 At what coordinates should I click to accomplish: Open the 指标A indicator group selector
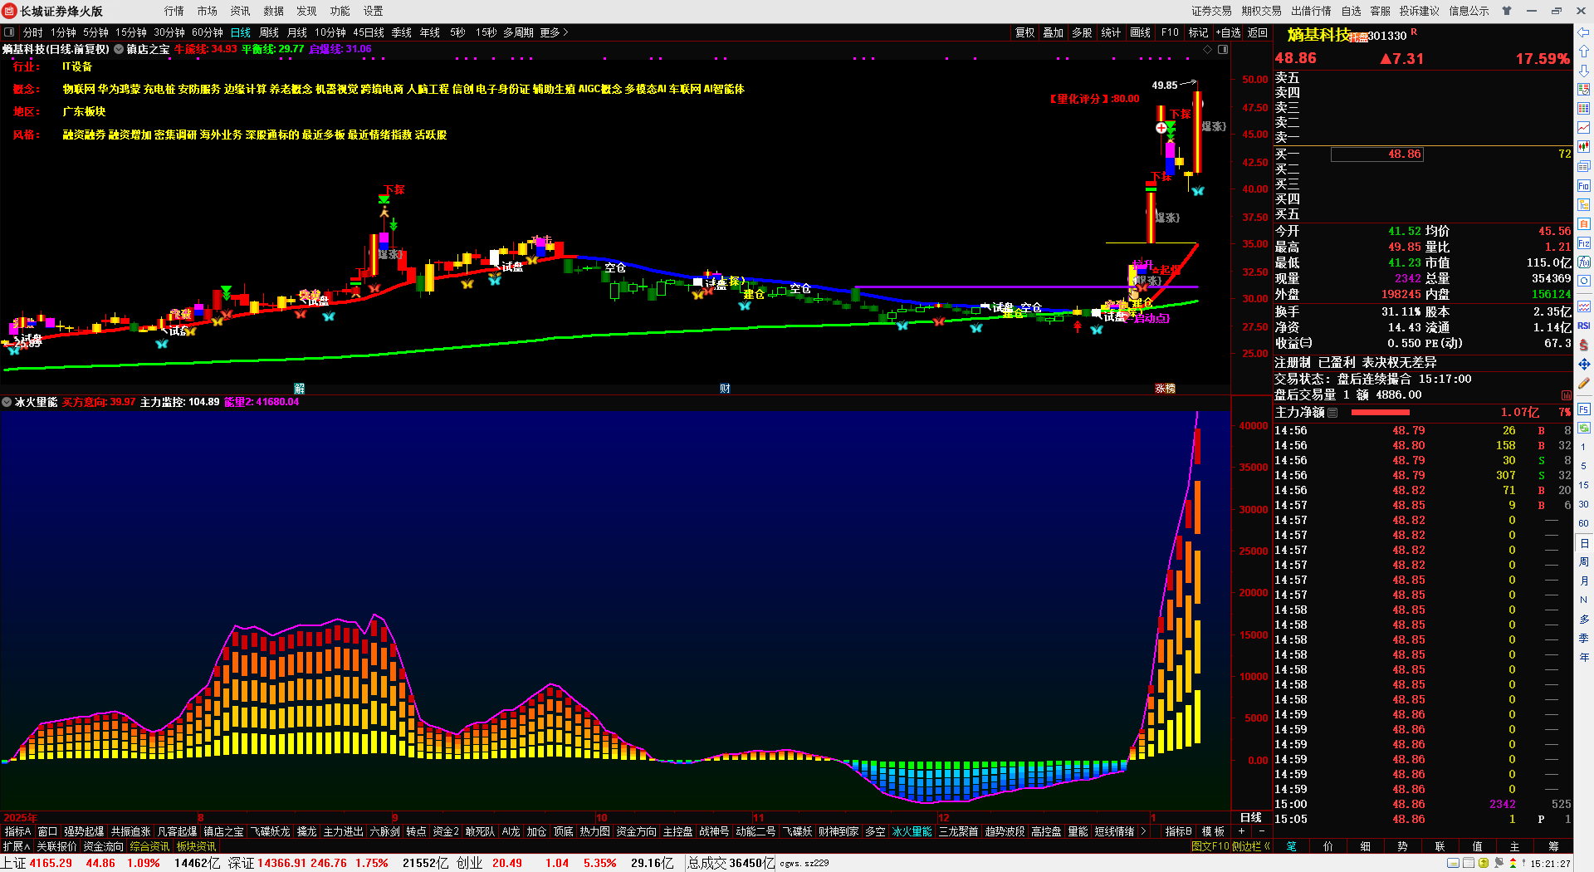point(17,831)
